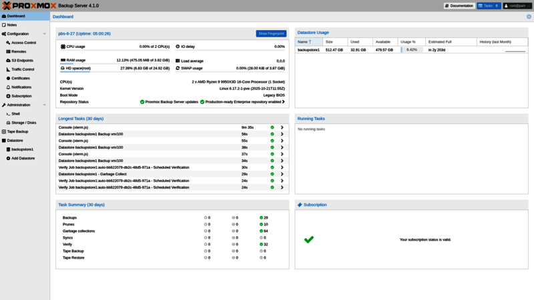Click the Used column header
The width and height of the screenshot is (534, 300).
(x=360, y=42)
